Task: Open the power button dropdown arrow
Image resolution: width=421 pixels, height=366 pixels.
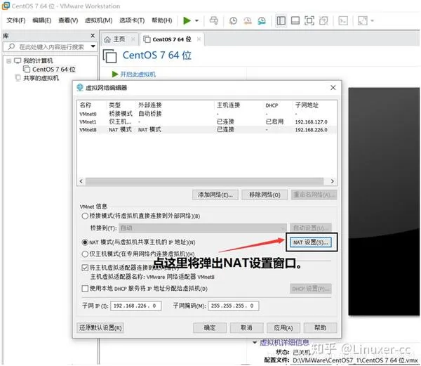Action: coord(196,20)
